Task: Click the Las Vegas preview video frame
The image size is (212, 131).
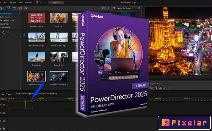Action: pos(180,41)
